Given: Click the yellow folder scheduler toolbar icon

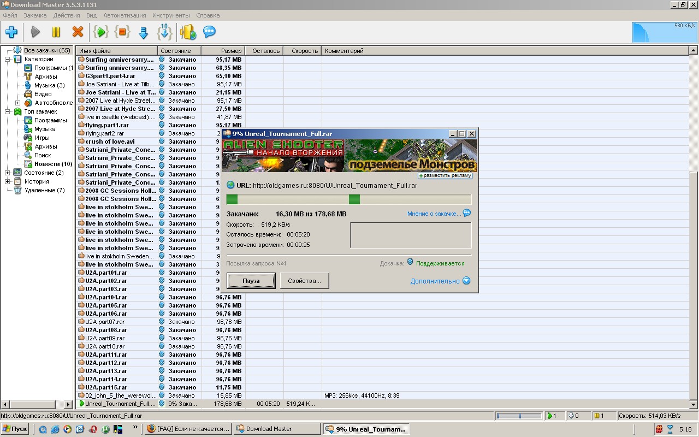Looking at the screenshot, I should point(188,32).
